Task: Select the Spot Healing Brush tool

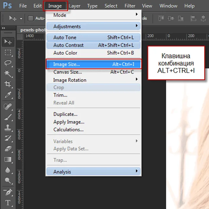Action: click(8, 106)
